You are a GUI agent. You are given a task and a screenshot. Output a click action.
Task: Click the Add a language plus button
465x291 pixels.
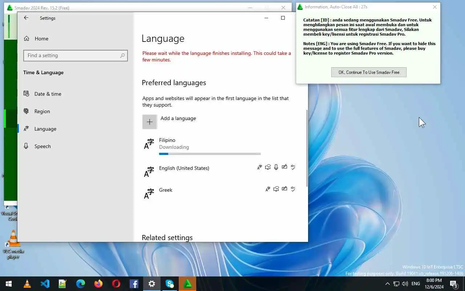[150, 122]
